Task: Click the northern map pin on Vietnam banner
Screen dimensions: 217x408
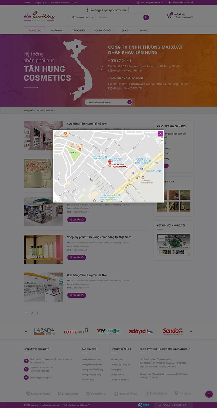Action: (x=77, y=46)
